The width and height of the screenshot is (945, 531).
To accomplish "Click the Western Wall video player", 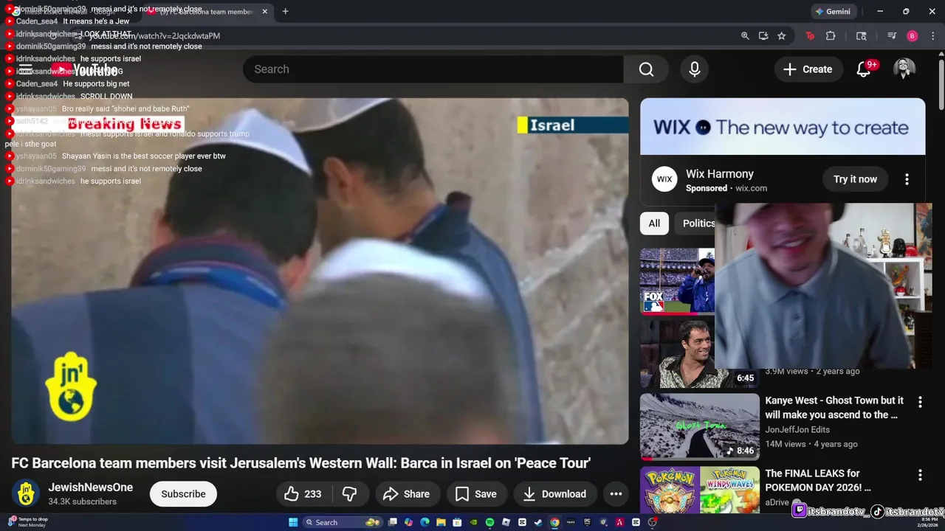I will [x=320, y=271].
